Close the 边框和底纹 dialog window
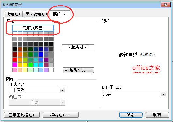This screenshot has height=122, width=173. pos(166,5)
